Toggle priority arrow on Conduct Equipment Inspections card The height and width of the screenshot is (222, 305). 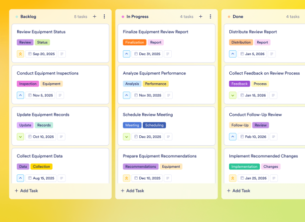[20, 95]
